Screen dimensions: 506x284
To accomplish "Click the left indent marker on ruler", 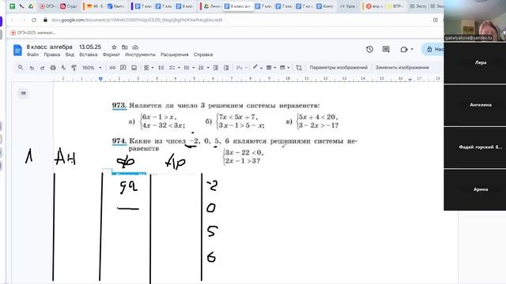I will click(100, 79).
